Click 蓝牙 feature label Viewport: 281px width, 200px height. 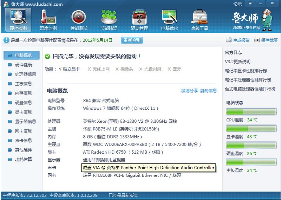(174, 69)
